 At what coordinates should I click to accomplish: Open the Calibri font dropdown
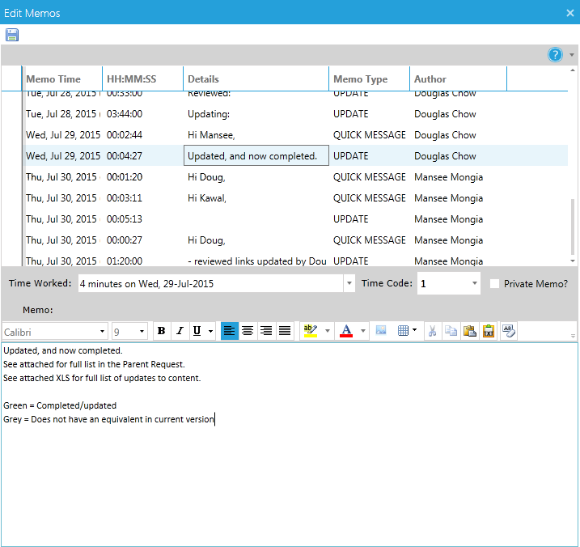pos(102,332)
